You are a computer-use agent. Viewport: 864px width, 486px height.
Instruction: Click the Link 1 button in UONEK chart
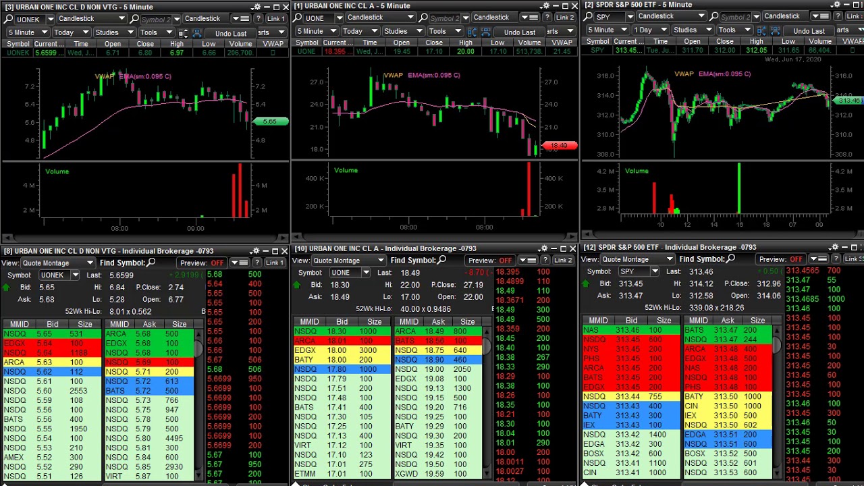tap(275, 19)
